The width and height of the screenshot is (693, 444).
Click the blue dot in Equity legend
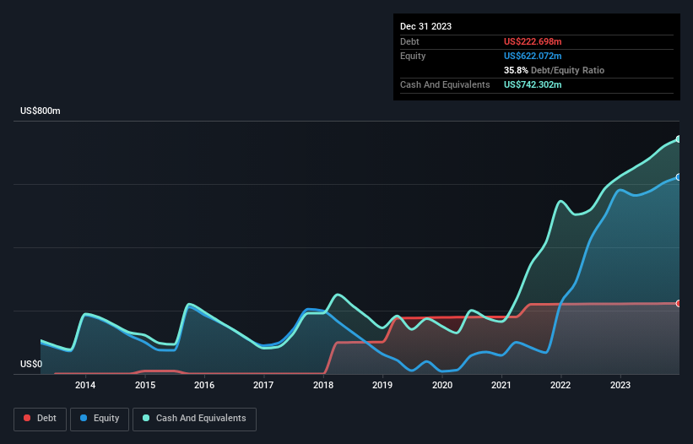coord(84,418)
